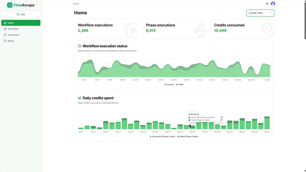Open the user avatar menu

point(273,4)
